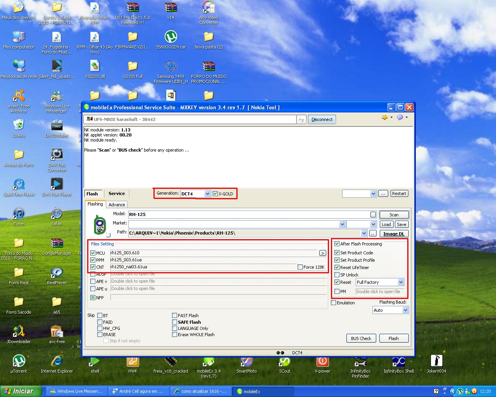Screen dimensions: 496x397
Task: Click the Disconnect button
Action: point(322,119)
